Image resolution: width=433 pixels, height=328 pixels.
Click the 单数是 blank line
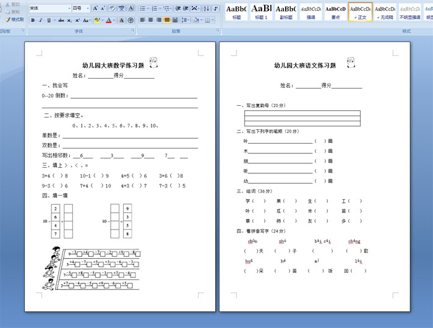tap(131, 136)
